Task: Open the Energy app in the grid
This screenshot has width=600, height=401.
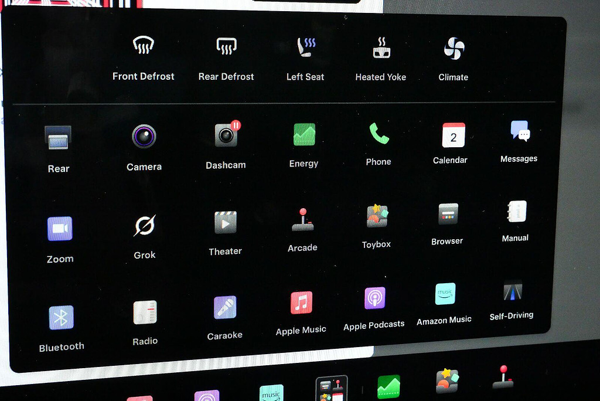Action: click(x=304, y=145)
